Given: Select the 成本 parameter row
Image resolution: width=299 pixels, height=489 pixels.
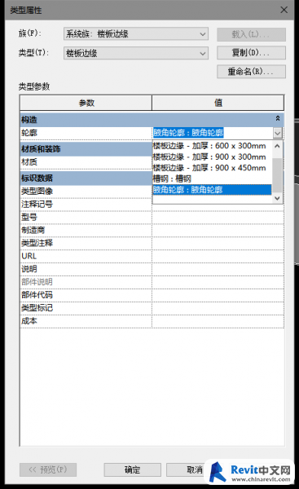Looking at the screenshot, I should tap(86, 321).
